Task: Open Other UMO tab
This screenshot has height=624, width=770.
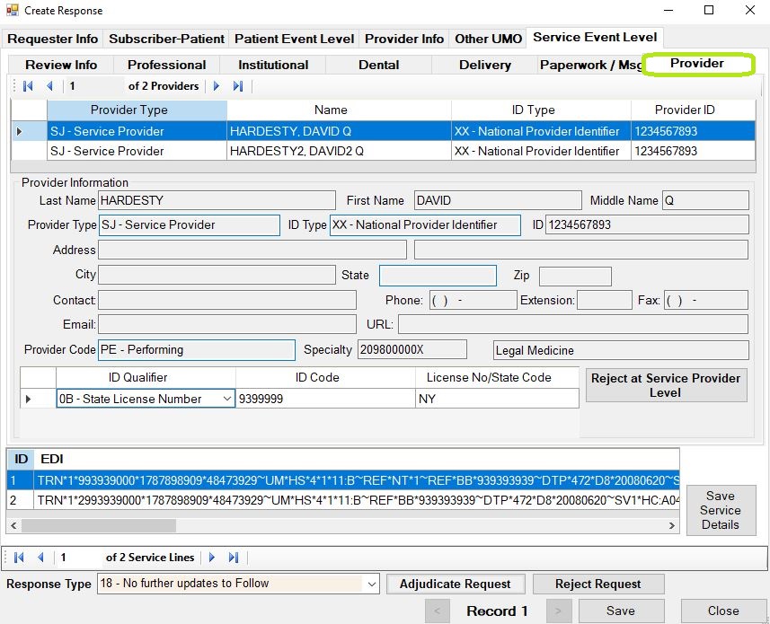Action: (x=488, y=39)
